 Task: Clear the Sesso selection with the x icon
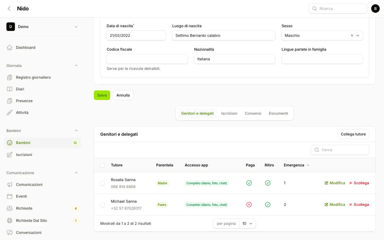[x=352, y=35]
